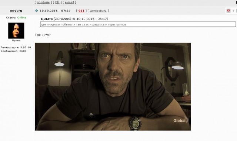
Task: Click the post date 10.10.2015 - 07:51
Action: click(55, 11)
